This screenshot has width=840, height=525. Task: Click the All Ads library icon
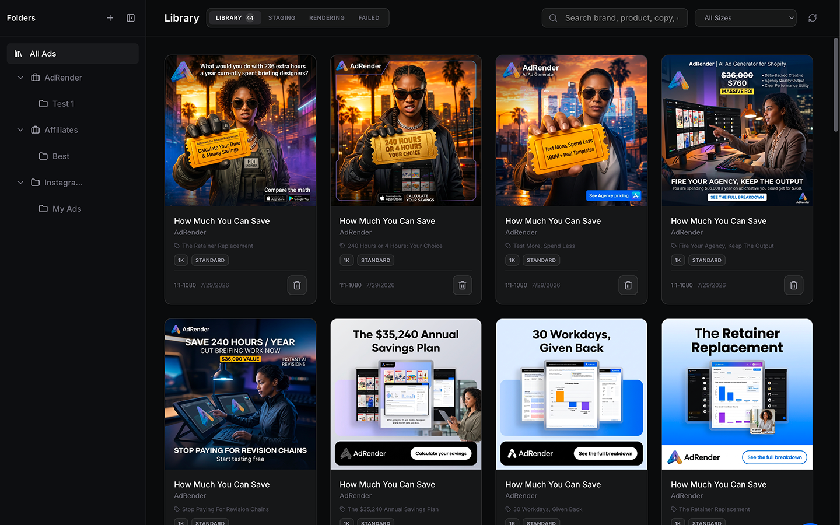point(18,54)
